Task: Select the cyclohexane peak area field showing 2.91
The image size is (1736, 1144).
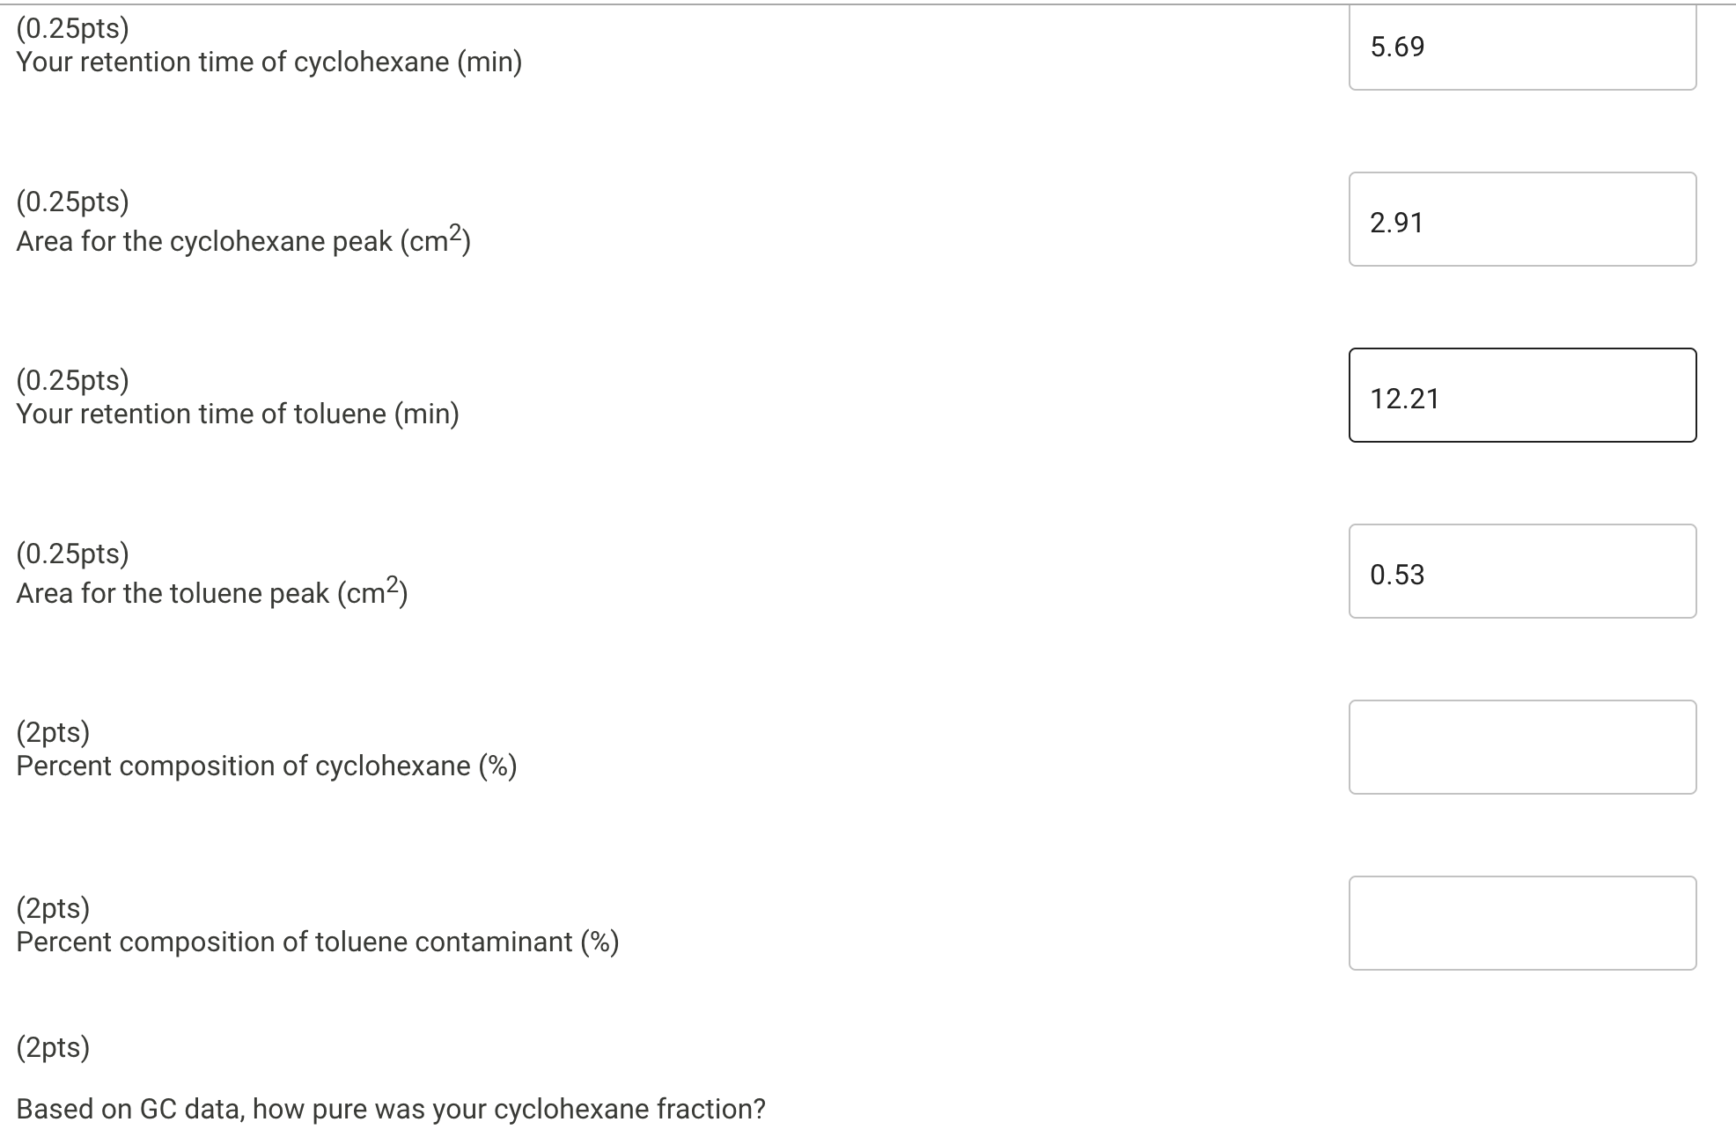Action: coord(1522,218)
